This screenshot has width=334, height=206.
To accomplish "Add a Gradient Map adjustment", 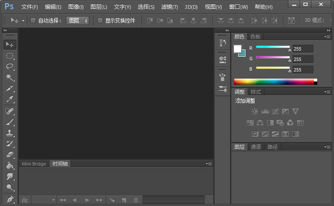I will [295, 134].
